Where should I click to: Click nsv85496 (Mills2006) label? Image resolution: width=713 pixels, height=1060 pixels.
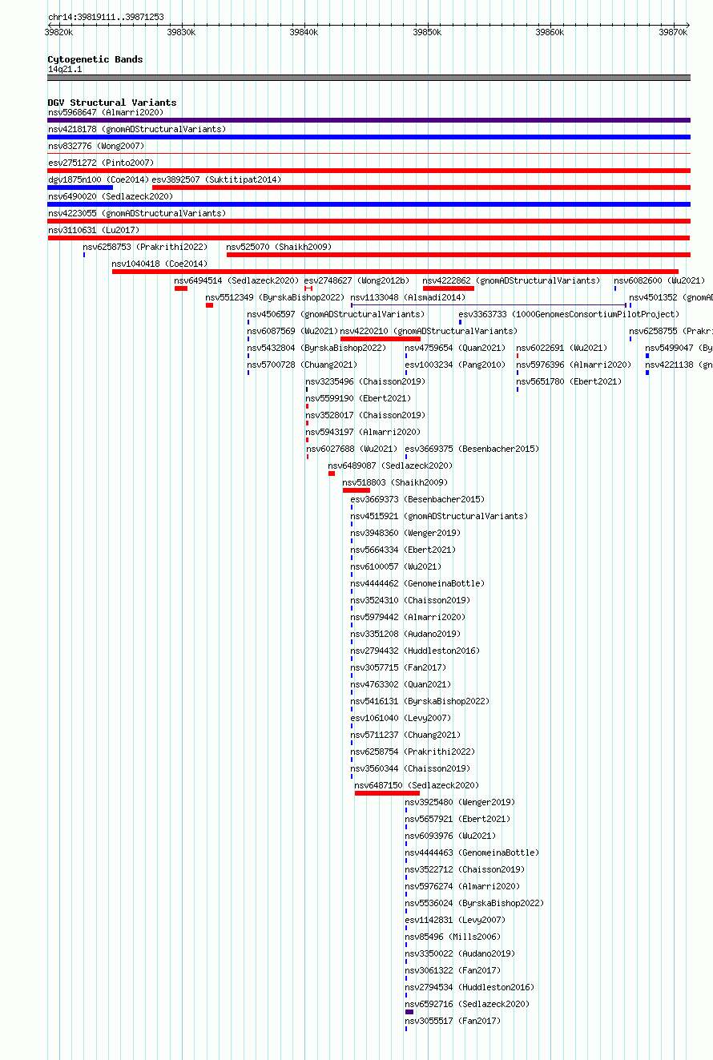click(x=453, y=937)
